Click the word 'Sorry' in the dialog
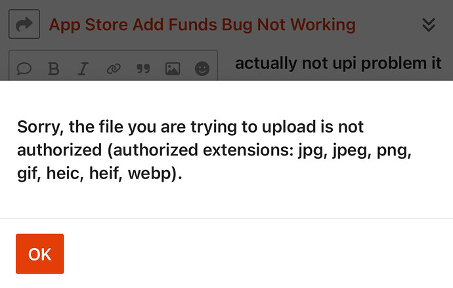 tap(37, 127)
